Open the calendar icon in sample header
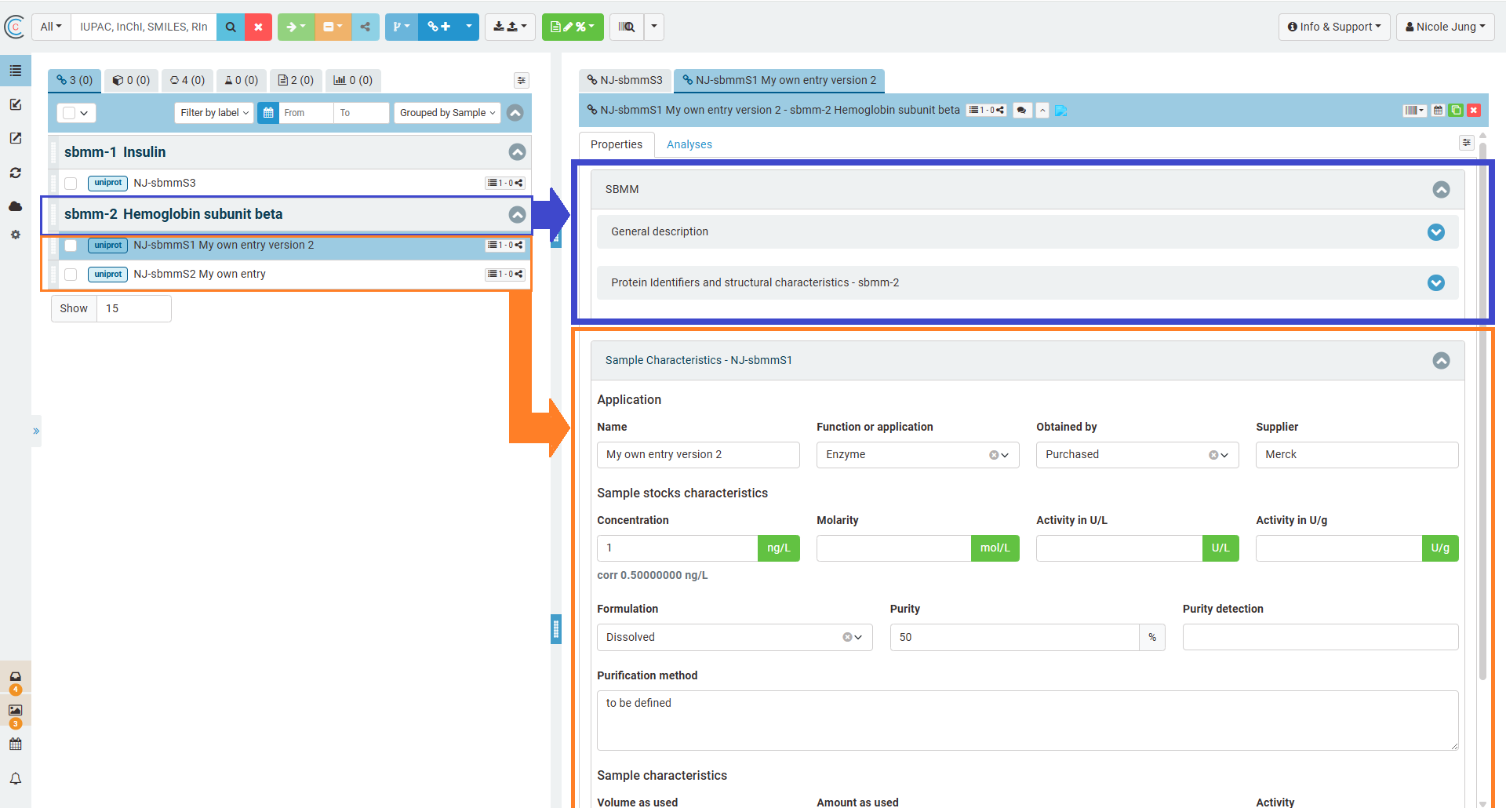This screenshot has height=808, width=1506. pyautogui.click(x=1438, y=111)
